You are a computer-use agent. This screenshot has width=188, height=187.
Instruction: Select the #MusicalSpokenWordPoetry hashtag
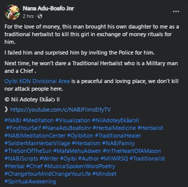pyautogui.click(x=80, y=166)
